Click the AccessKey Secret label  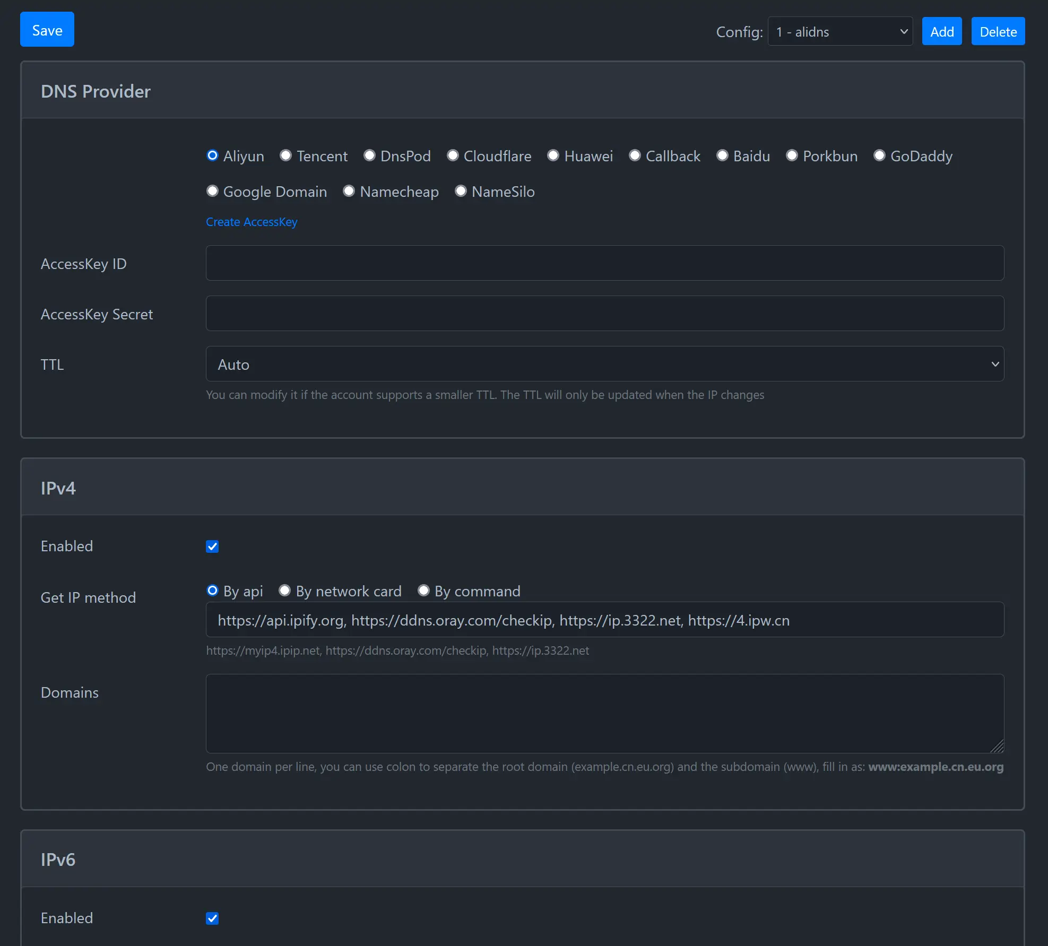point(97,314)
